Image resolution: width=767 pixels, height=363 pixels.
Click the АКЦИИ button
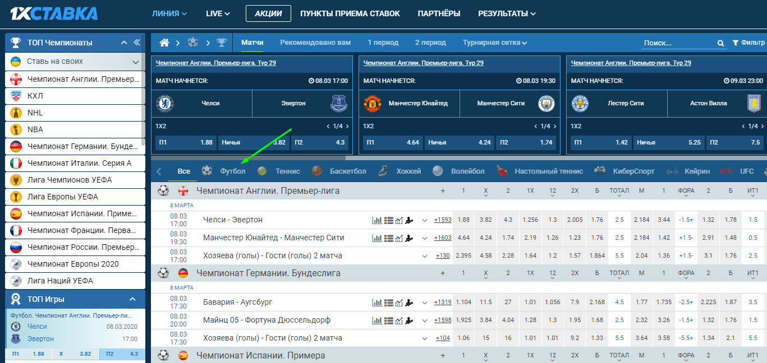tap(268, 13)
